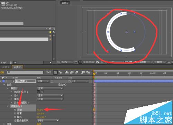Click the yellow label swatch in project panel
Screen dimensions: 173x125
(x=50, y=32)
